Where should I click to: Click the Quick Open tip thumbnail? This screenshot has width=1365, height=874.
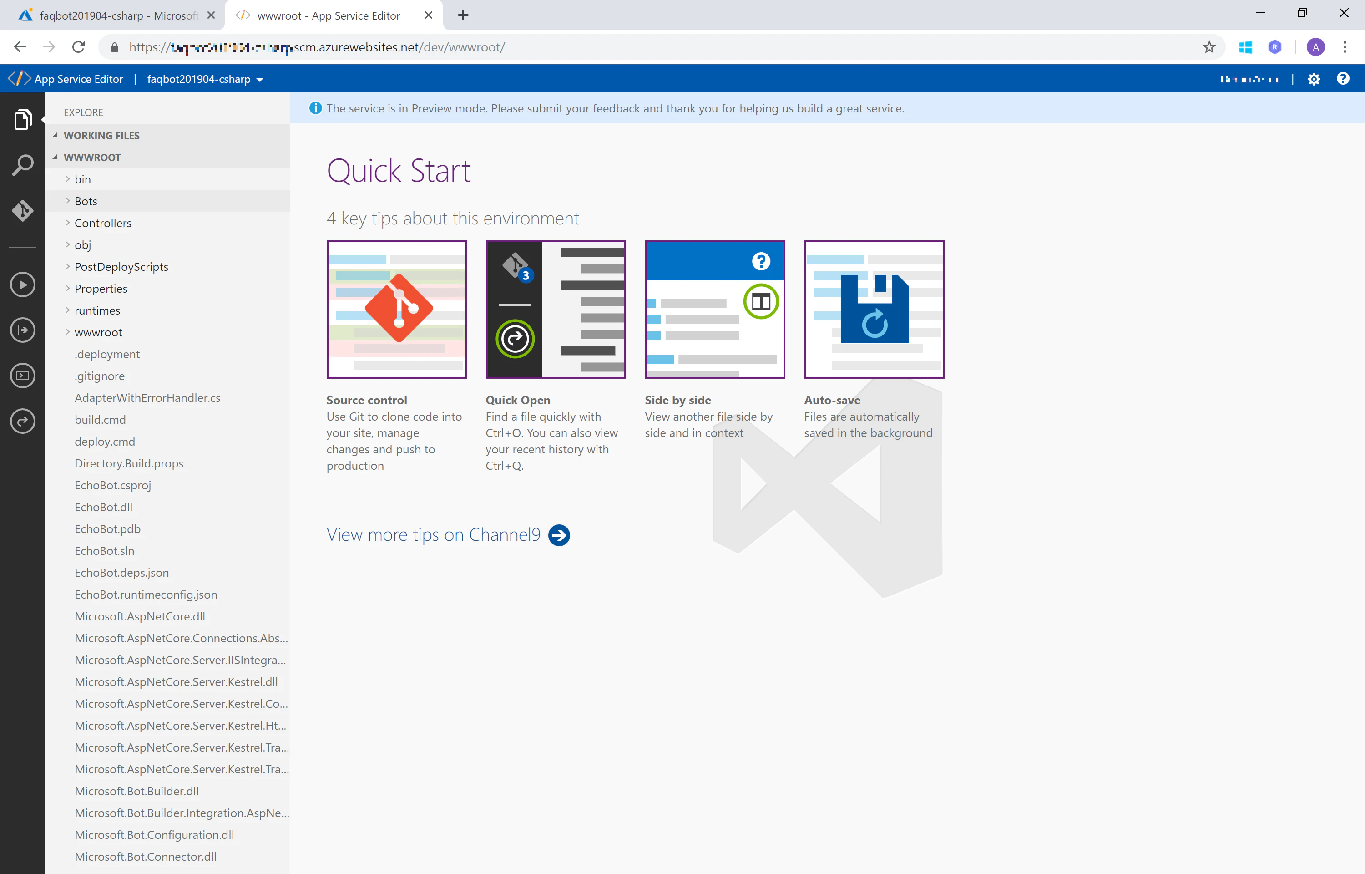pos(556,309)
